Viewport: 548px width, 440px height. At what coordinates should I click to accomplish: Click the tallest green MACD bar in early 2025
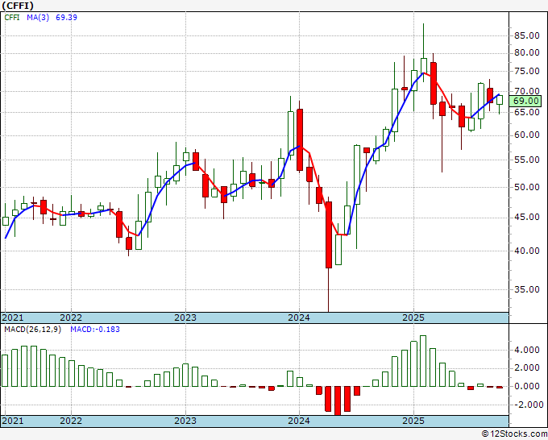tap(423, 361)
